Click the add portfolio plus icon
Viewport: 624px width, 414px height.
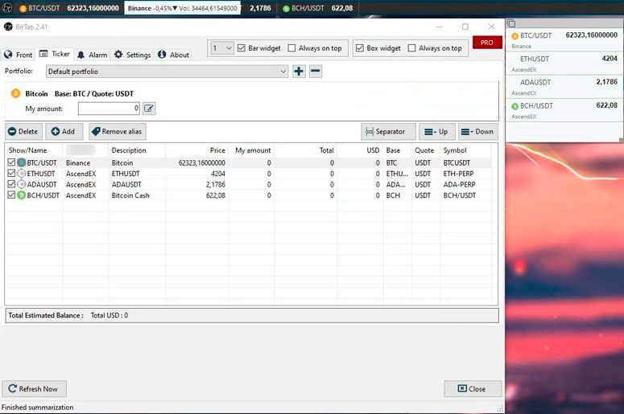coord(299,72)
